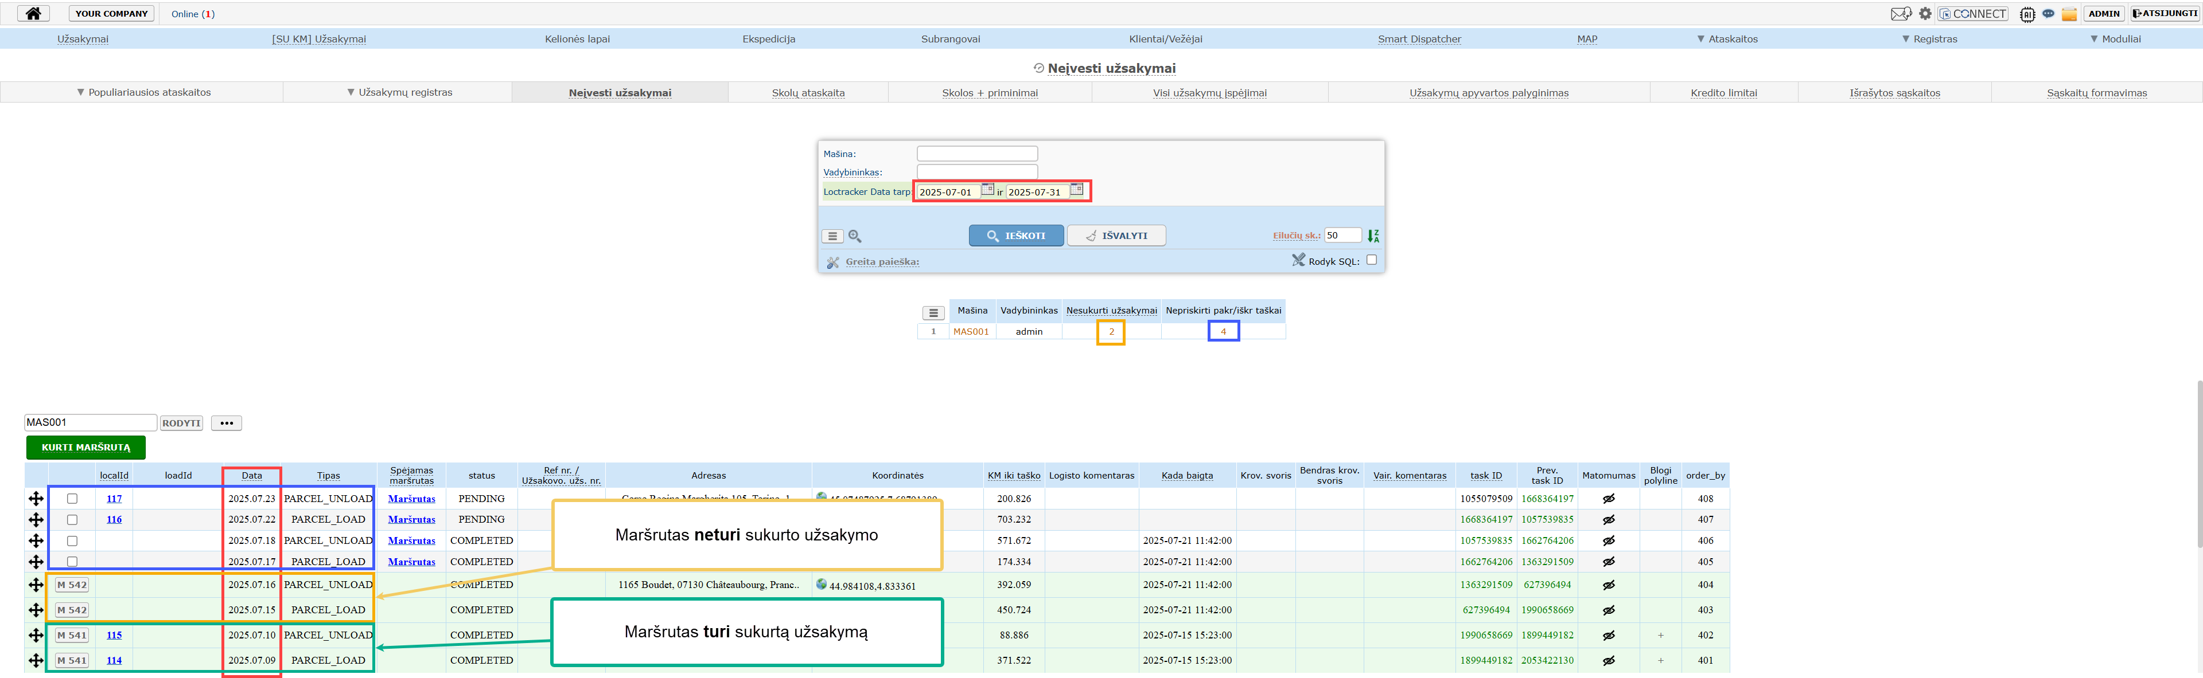Open the filter panel hamburger menu button
The height and width of the screenshot is (678, 2203).
(832, 237)
